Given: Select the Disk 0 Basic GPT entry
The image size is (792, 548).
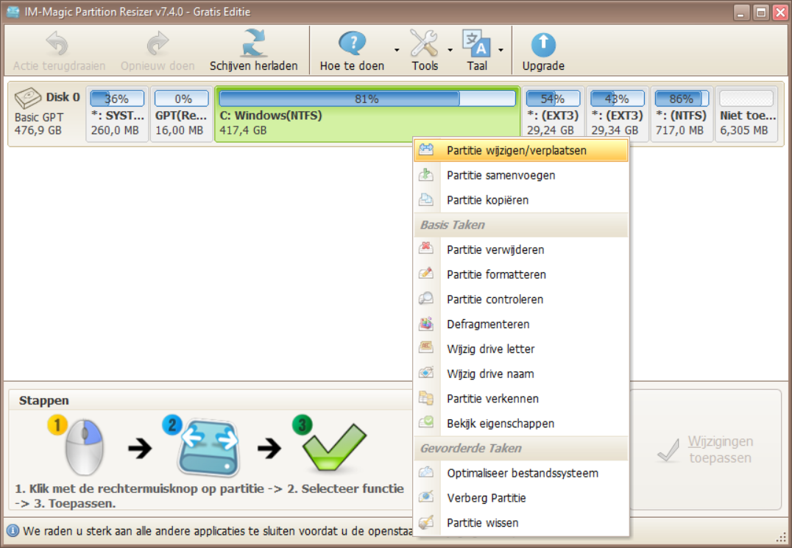Looking at the screenshot, I should [47, 114].
